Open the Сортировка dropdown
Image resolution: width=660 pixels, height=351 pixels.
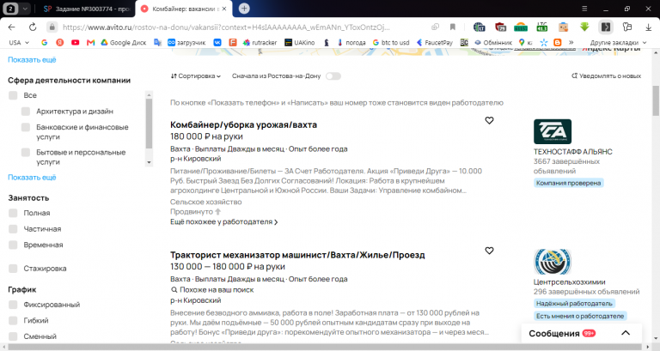196,76
